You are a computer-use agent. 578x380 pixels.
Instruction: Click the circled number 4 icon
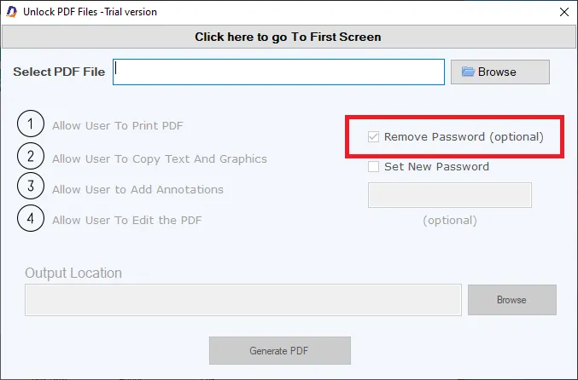[31, 218]
